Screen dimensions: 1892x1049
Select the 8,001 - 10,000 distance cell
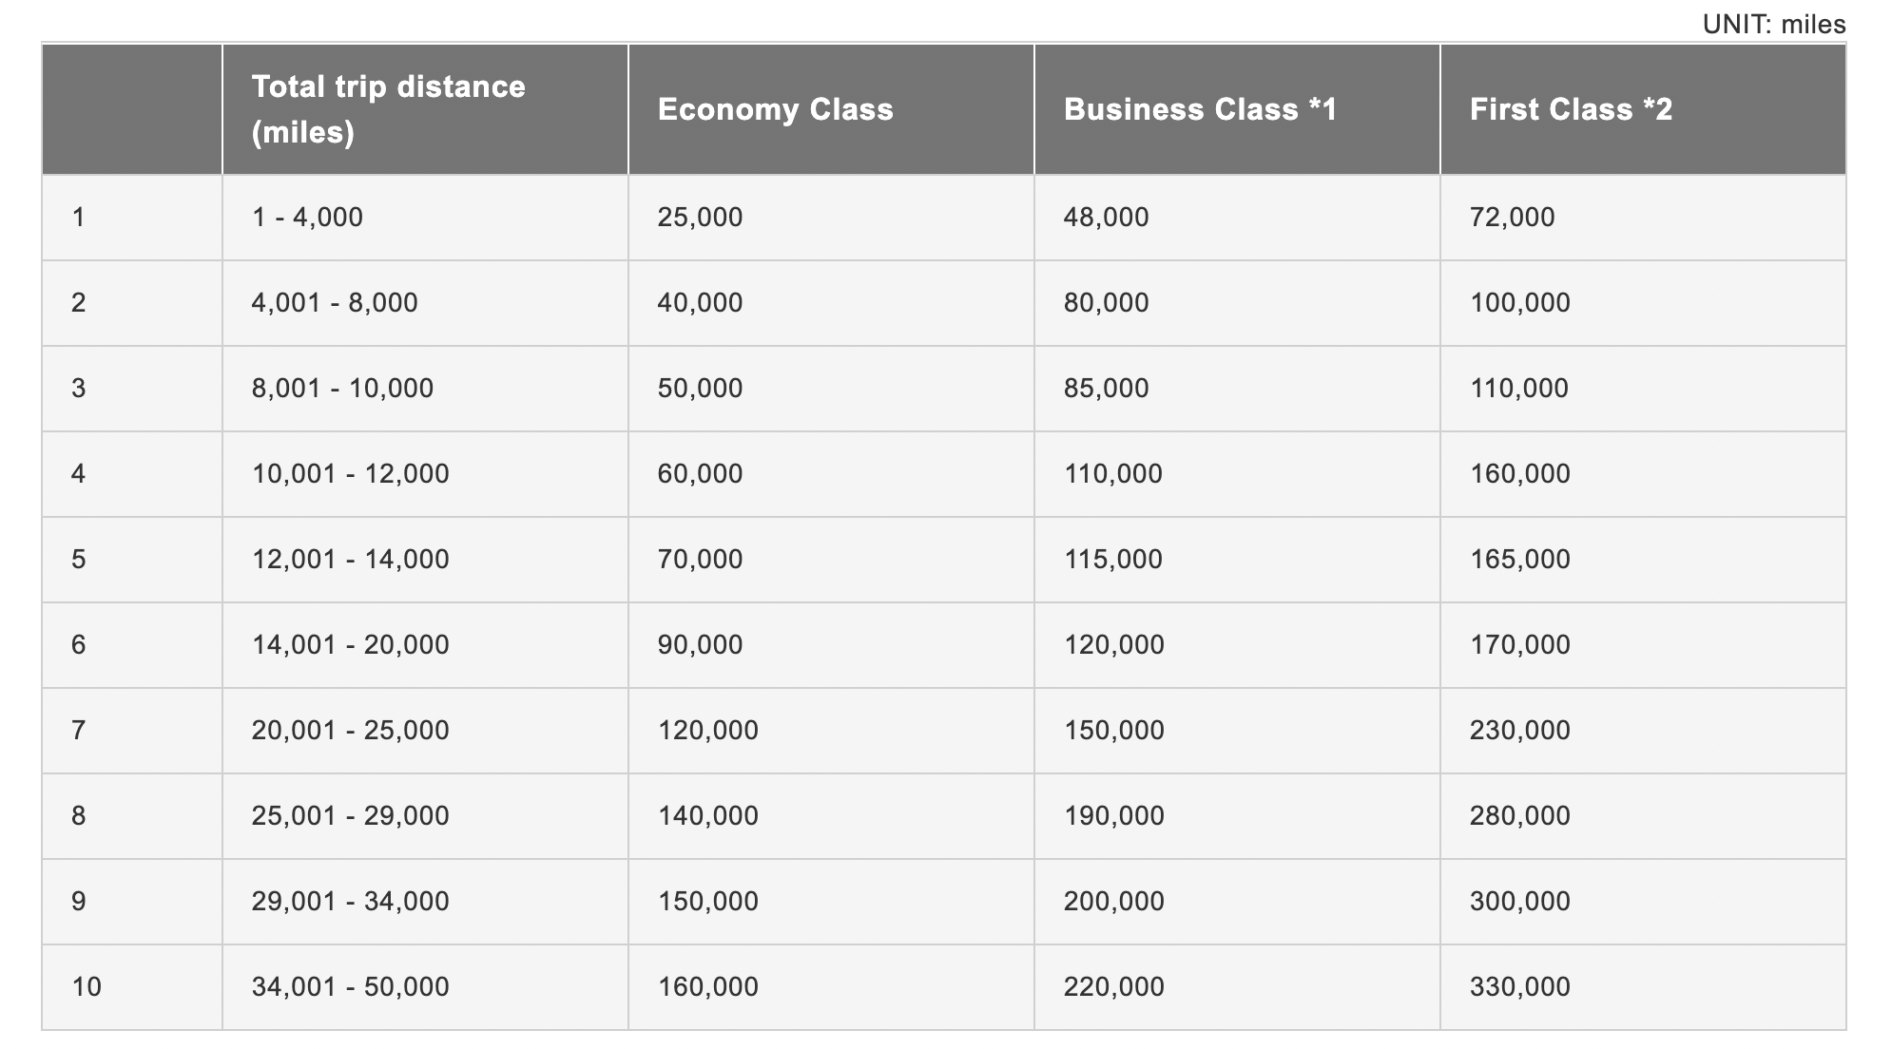[x=342, y=389]
